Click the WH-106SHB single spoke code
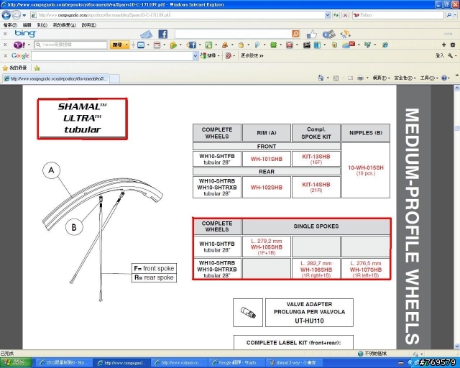This screenshot has width=460, height=368. coord(316,270)
